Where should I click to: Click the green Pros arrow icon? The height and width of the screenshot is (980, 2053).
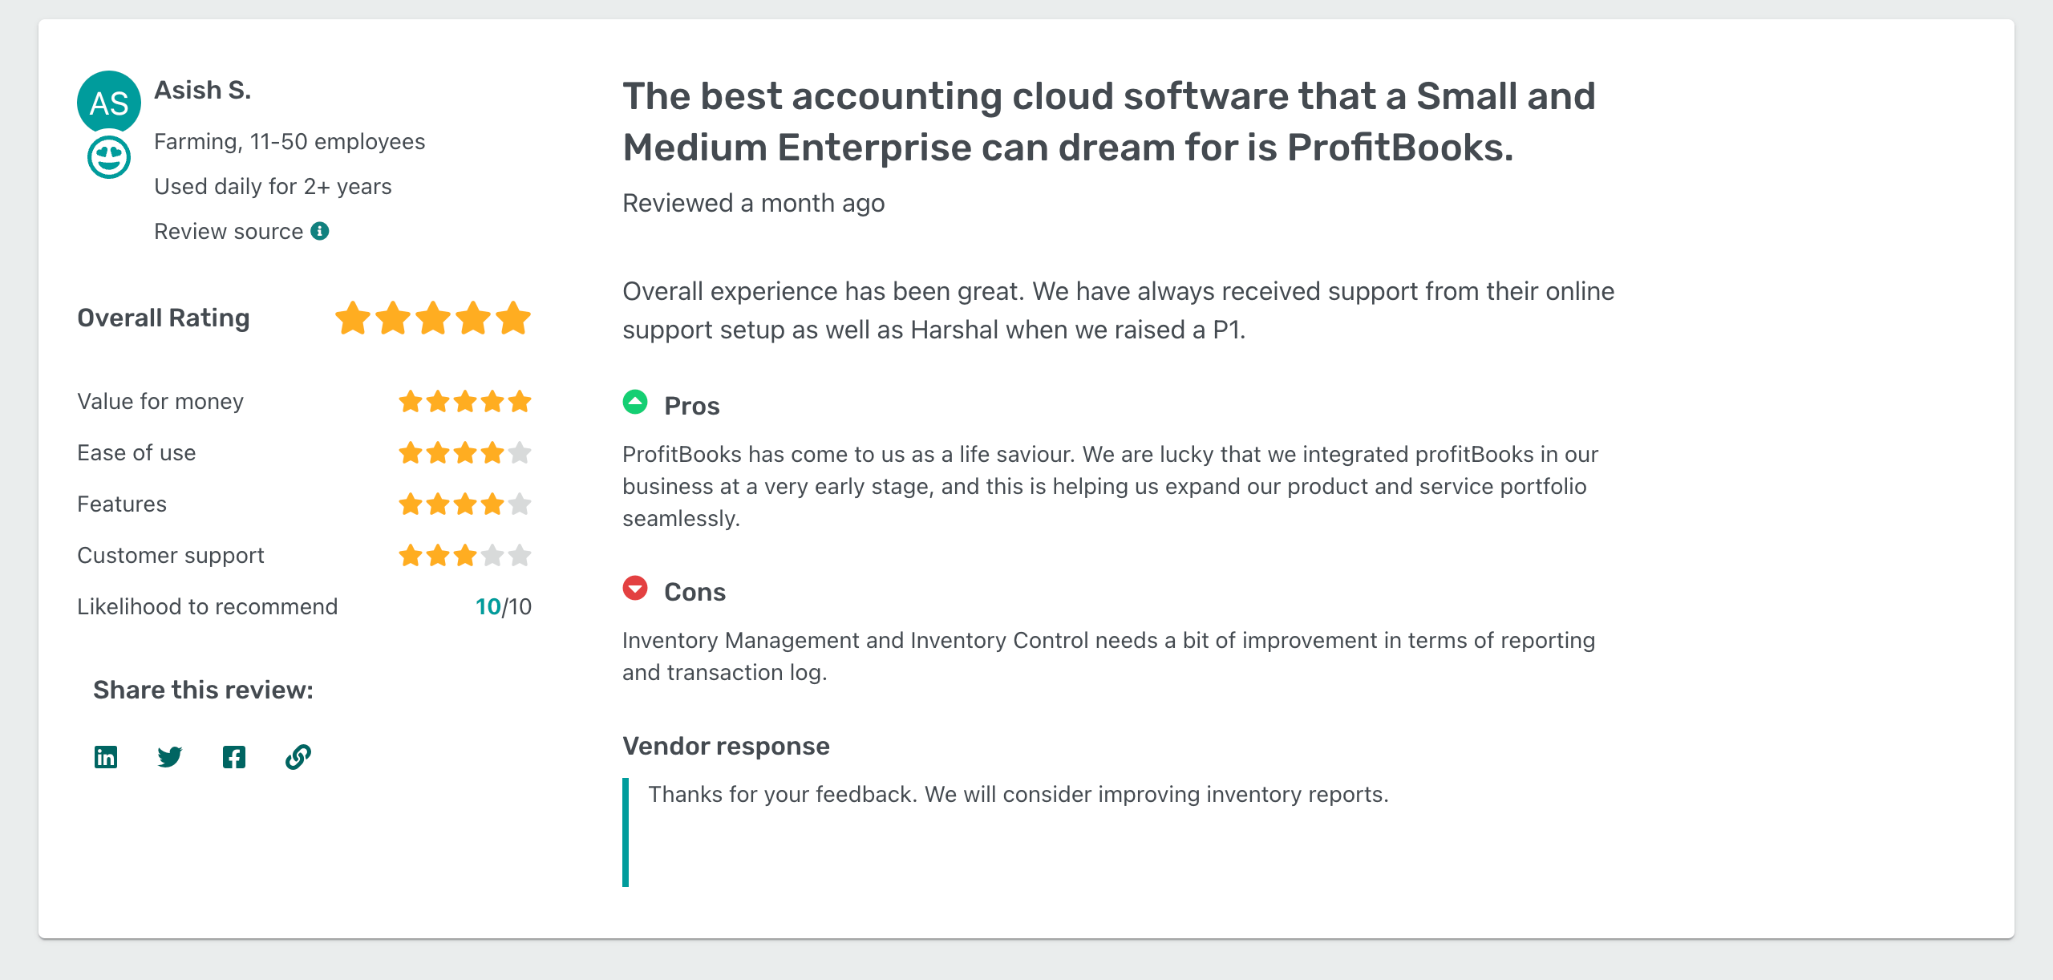[634, 404]
